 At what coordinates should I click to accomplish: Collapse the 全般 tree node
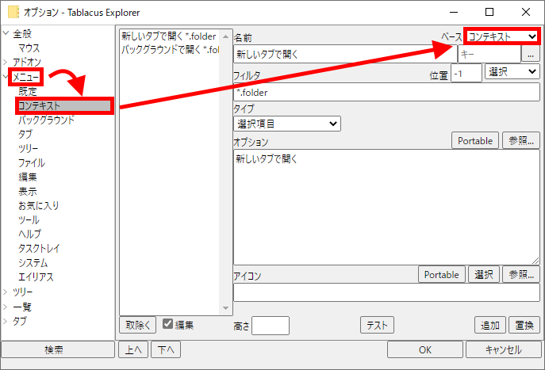click(x=6, y=33)
